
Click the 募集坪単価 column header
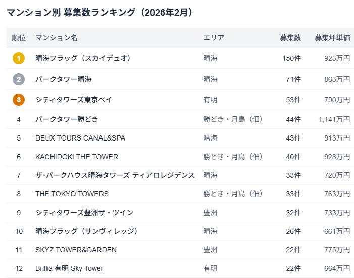coord(332,38)
